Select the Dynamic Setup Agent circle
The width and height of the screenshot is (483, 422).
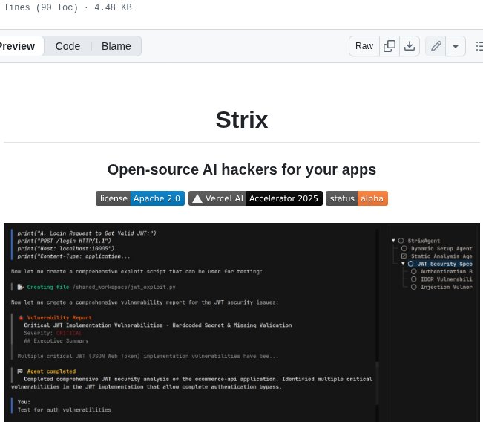404,248
